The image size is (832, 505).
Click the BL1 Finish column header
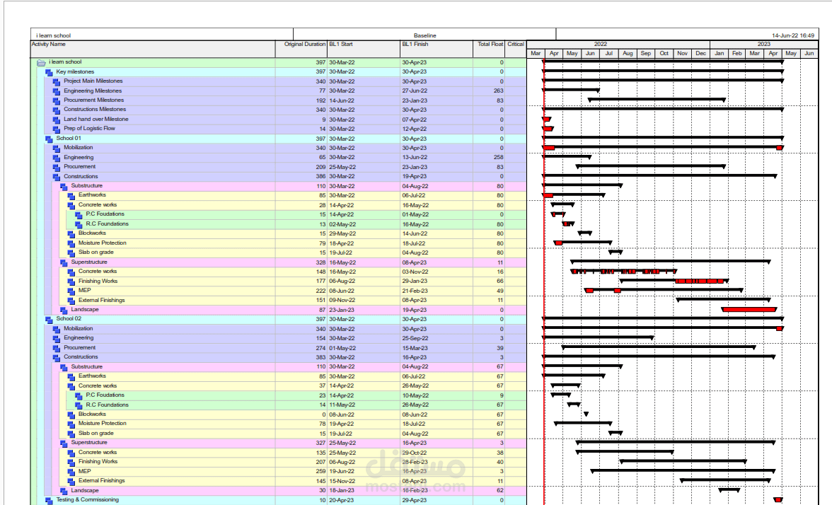(x=437, y=49)
